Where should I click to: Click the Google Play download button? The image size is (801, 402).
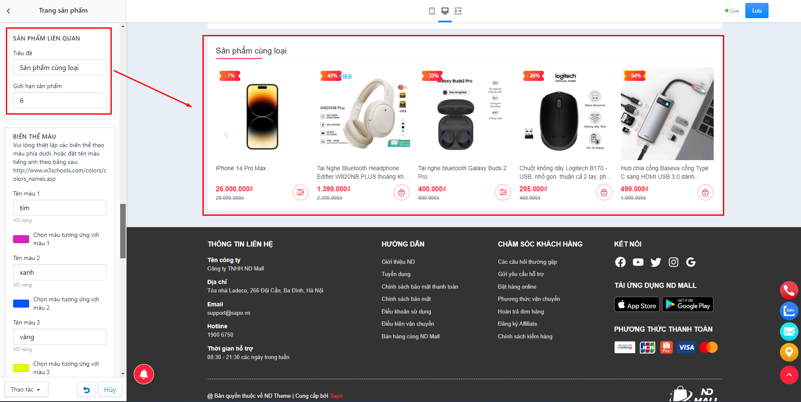coord(688,304)
